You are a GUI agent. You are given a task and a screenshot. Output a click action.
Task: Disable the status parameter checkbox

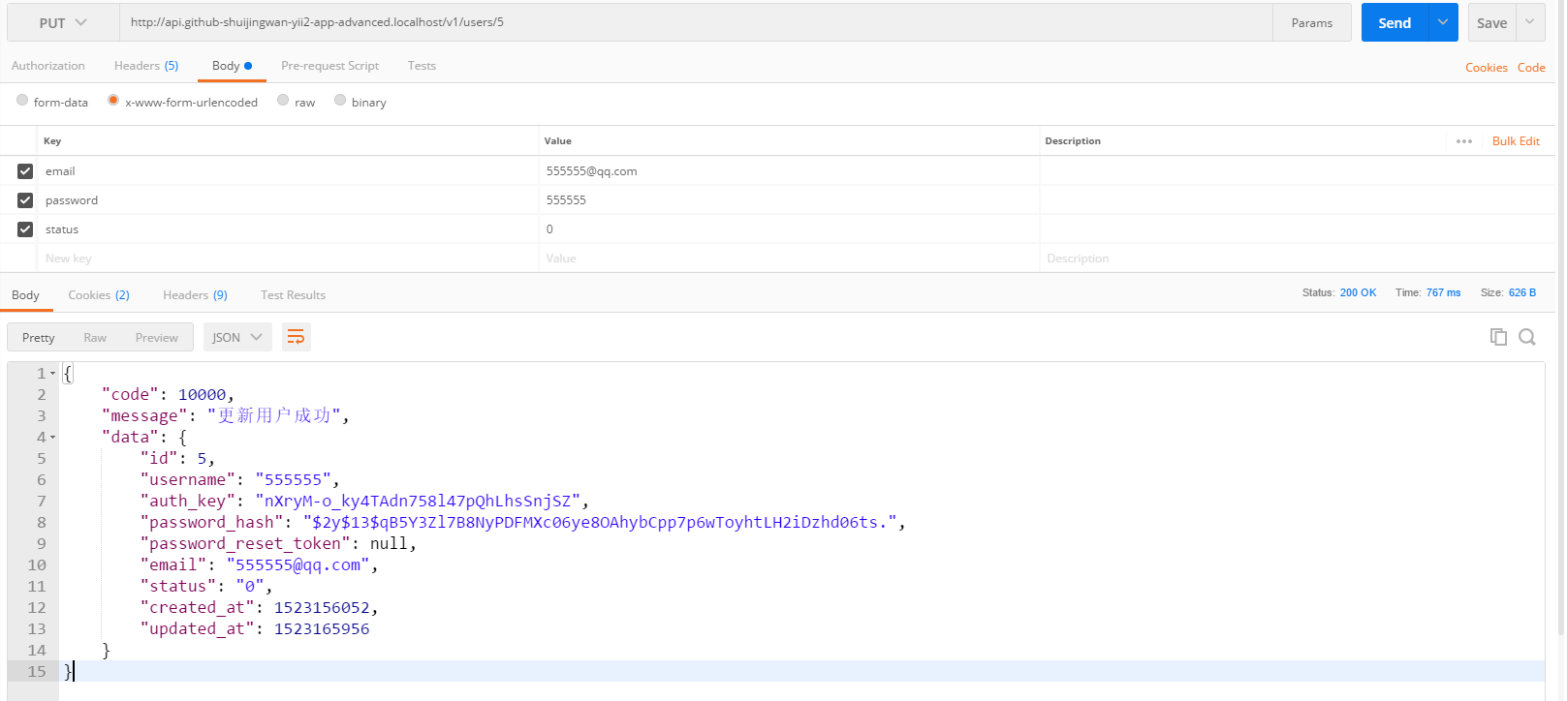click(x=25, y=229)
